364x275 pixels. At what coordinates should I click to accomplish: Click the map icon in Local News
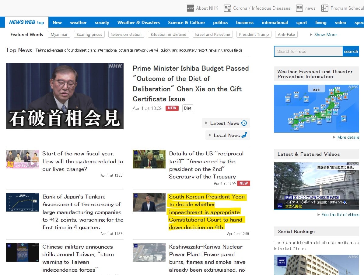244,135
